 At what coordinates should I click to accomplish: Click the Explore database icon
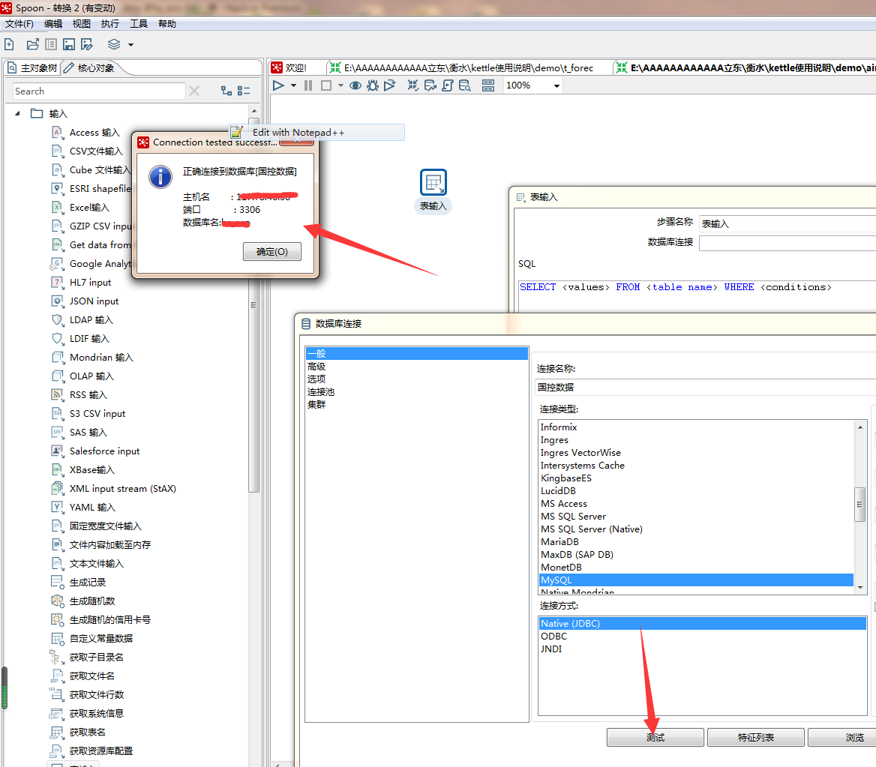coord(465,85)
